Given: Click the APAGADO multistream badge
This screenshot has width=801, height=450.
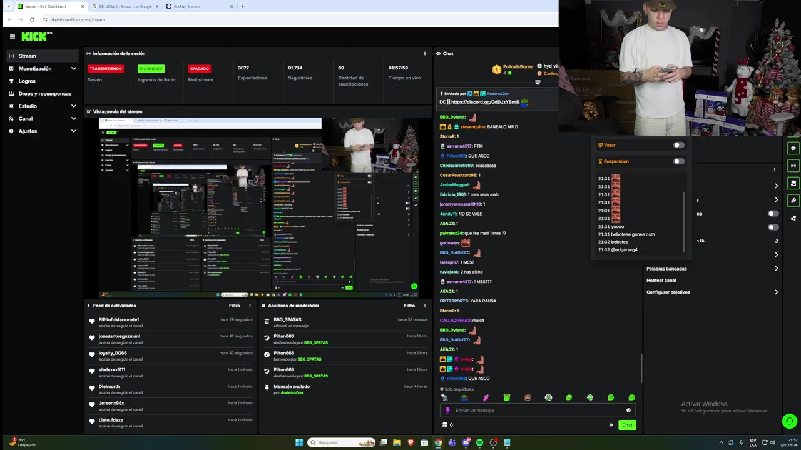Looking at the screenshot, I should tap(200, 68).
